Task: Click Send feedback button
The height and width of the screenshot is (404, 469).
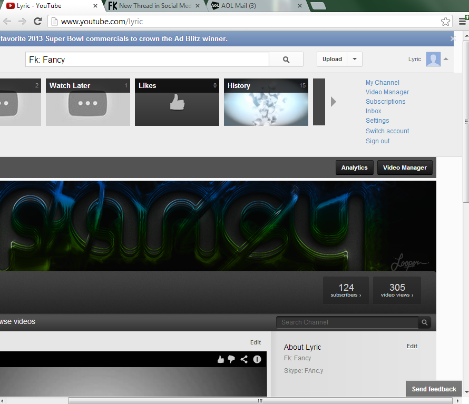Action: 434,389
